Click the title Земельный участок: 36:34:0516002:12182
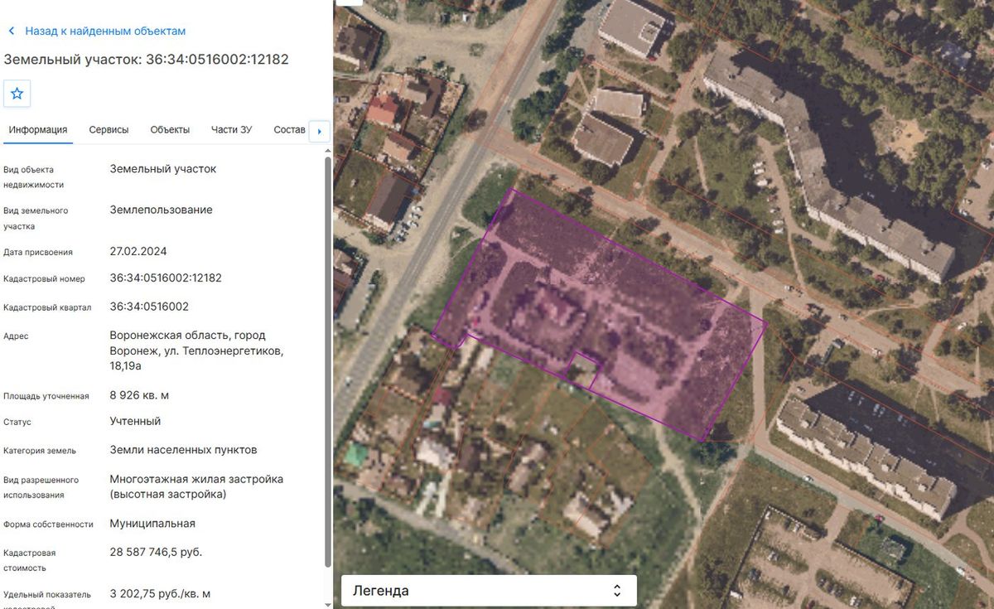 click(x=147, y=60)
